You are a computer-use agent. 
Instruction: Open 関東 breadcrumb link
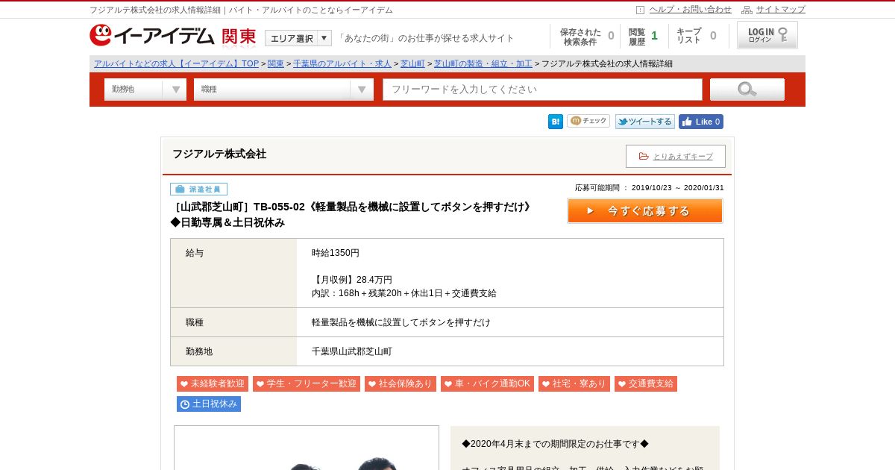tap(276, 64)
